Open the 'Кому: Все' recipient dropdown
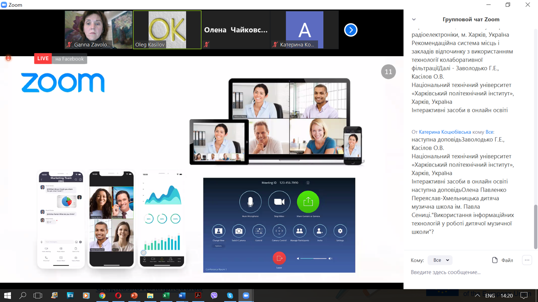Screen dimensions: 538x302 pos(440,260)
